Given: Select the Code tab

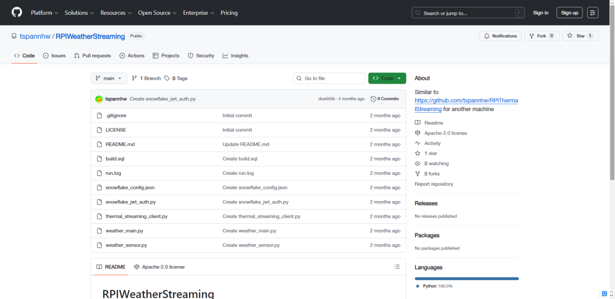Looking at the screenshot, I should click(x=24, y=56).
